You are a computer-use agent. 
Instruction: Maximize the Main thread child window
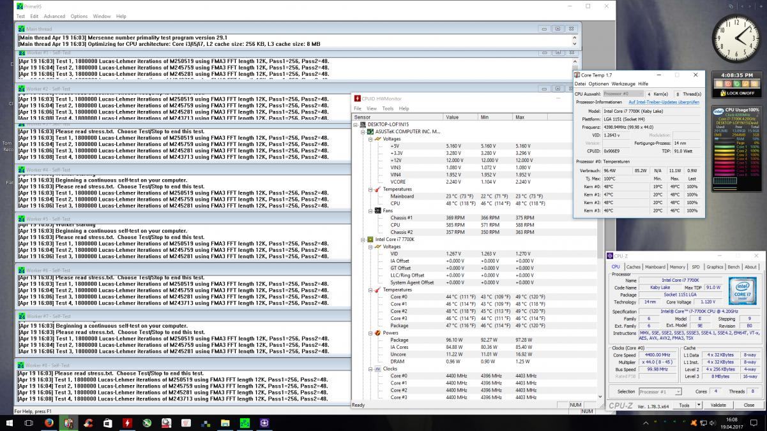(557, 29)
